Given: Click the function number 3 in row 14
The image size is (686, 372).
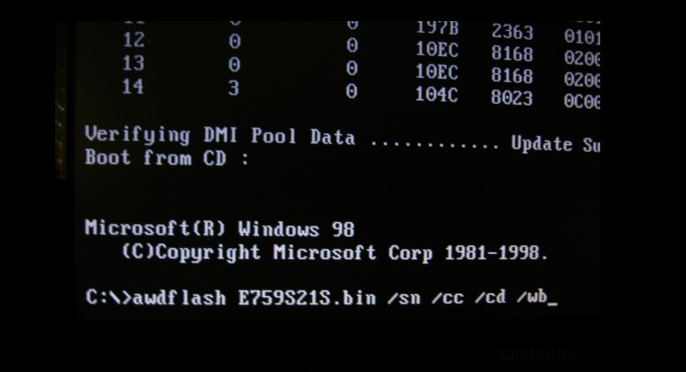Looking at the screenshot, I should click(234, 89).
